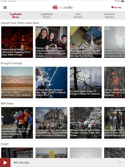Expand the player panel with the up chevron
Screen dimensions: 125x167
click(x=119, y=162)
